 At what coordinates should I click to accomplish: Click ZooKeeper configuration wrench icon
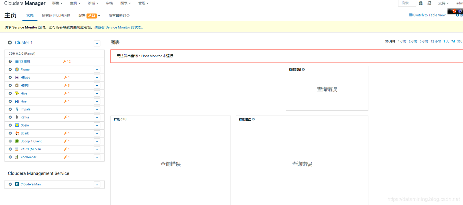point(65,157)
